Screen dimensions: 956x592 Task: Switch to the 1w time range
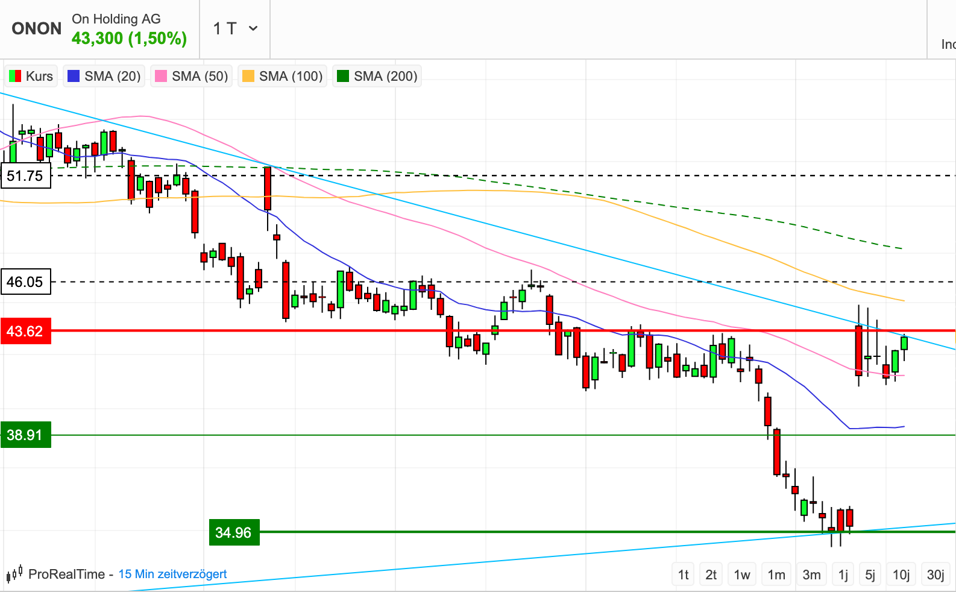(742, 575)
